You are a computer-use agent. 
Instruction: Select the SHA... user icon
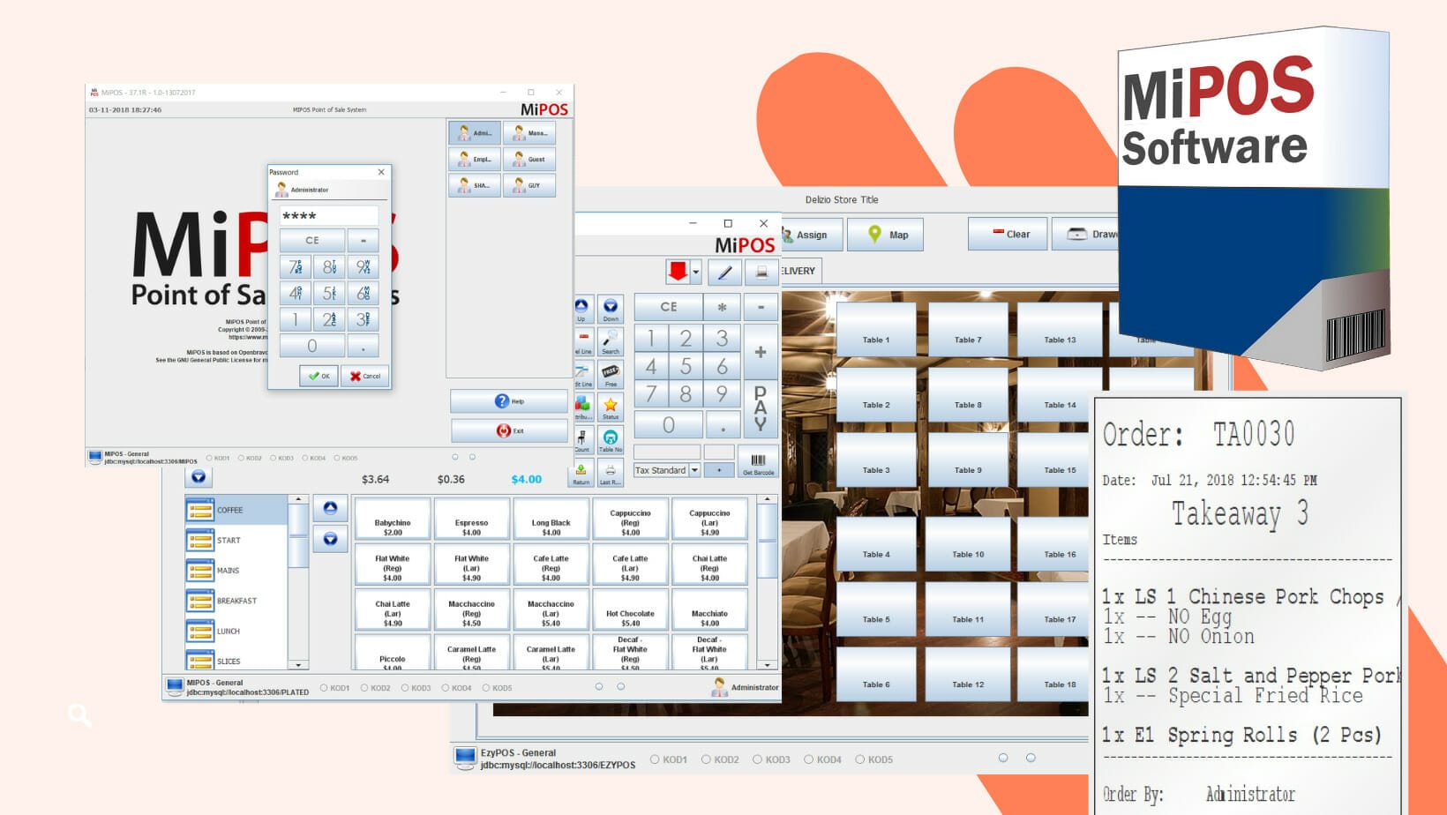pyautogui.click(x=474, y=185)
